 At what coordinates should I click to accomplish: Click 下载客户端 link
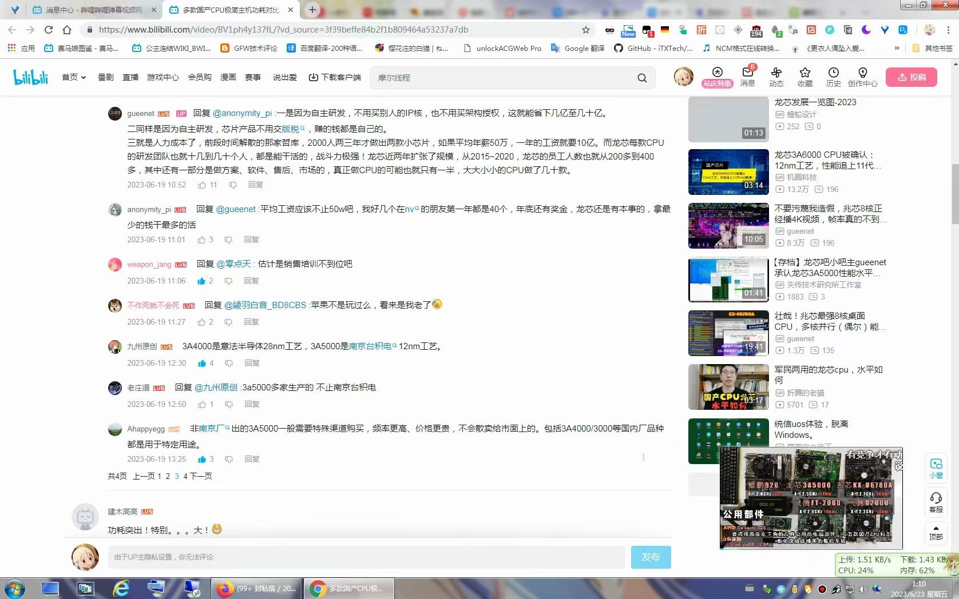pos(335,77)
